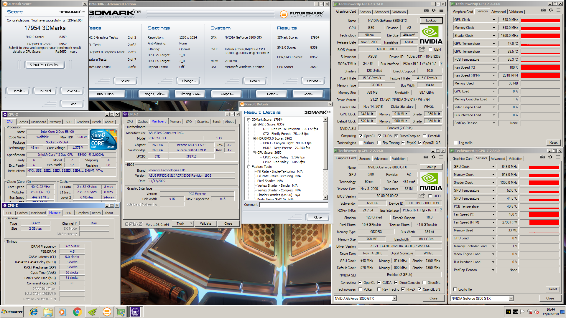Click Validate button in CPU-Z
Image resolution: width=566 pixels, height=318 pixels.
coord(205,223)
